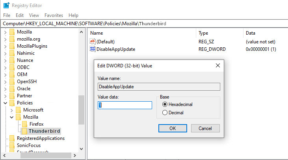
Task: Click the Value data input field
Action: click(x=125, y=105)
